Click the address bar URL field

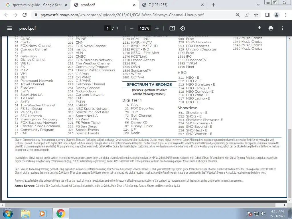pyautogui.click(x=122, y=15)
